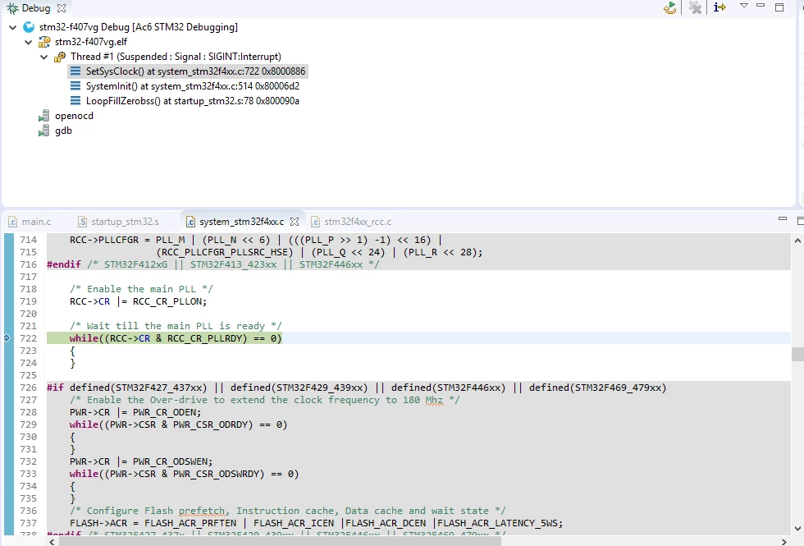Image resolution: width=804 pixels, height=546 pixels.
Task: Click the refresh debug view toolbar icon
Action: coord(670,7)
